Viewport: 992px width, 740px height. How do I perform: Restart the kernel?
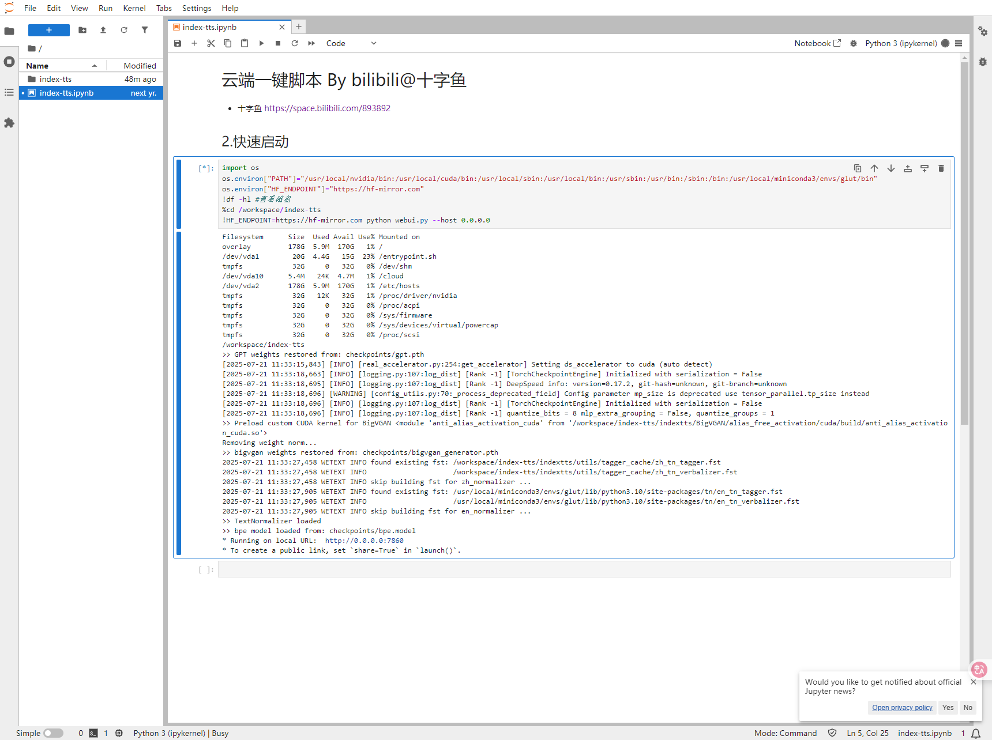coord(295,43)
